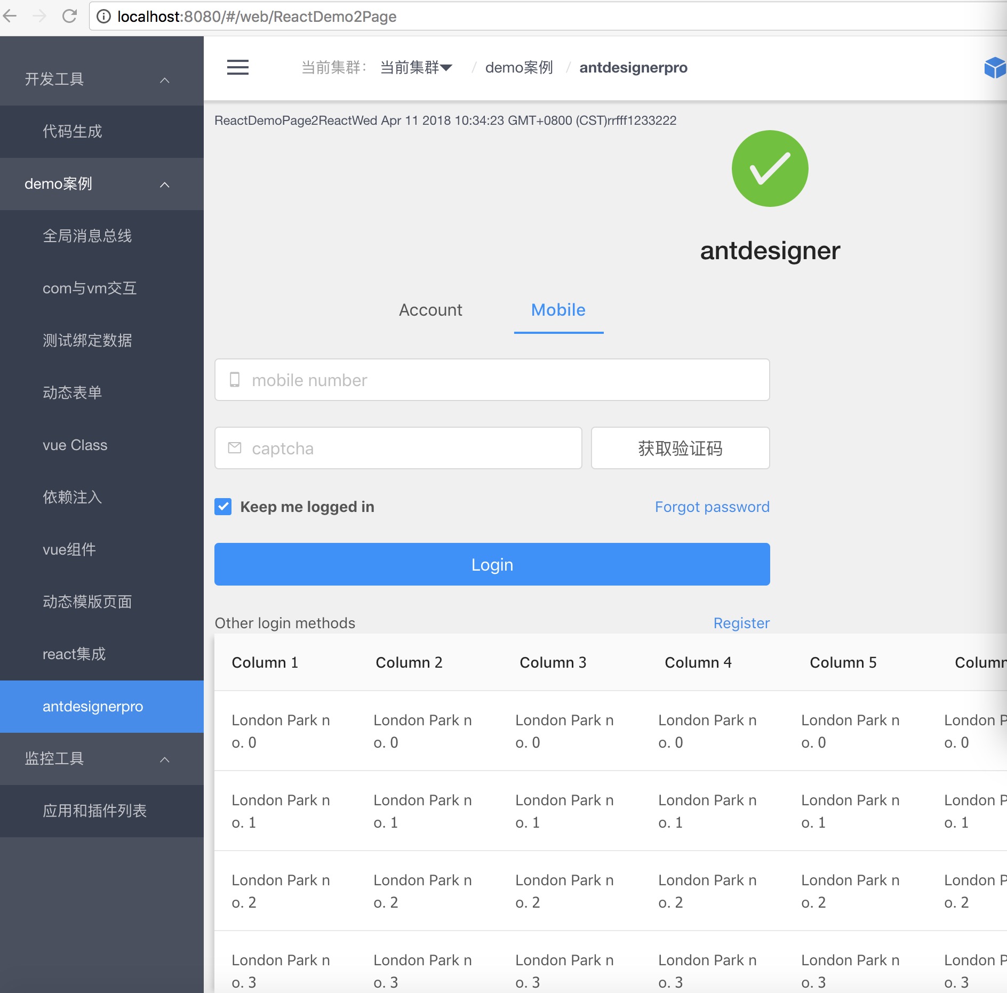Click the Register link
This screenshot has height=993, width=1007.
741,623
